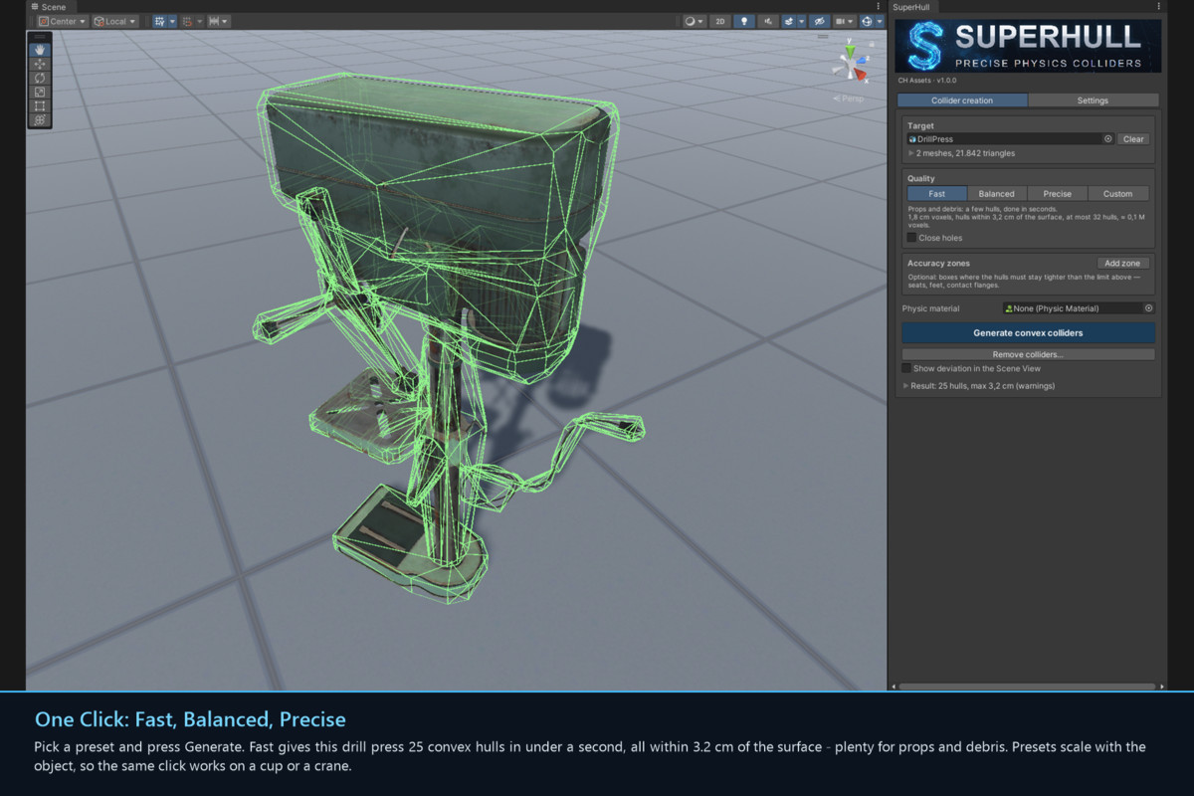Select the combined Transform tool

[40, 119]
